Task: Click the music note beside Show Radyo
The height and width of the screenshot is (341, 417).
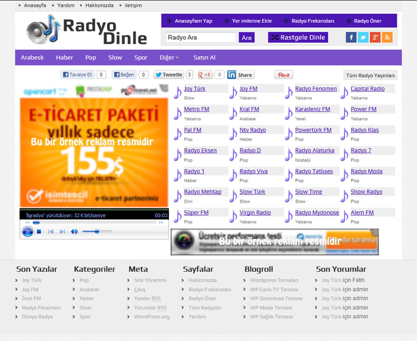Action: (345, 196)
